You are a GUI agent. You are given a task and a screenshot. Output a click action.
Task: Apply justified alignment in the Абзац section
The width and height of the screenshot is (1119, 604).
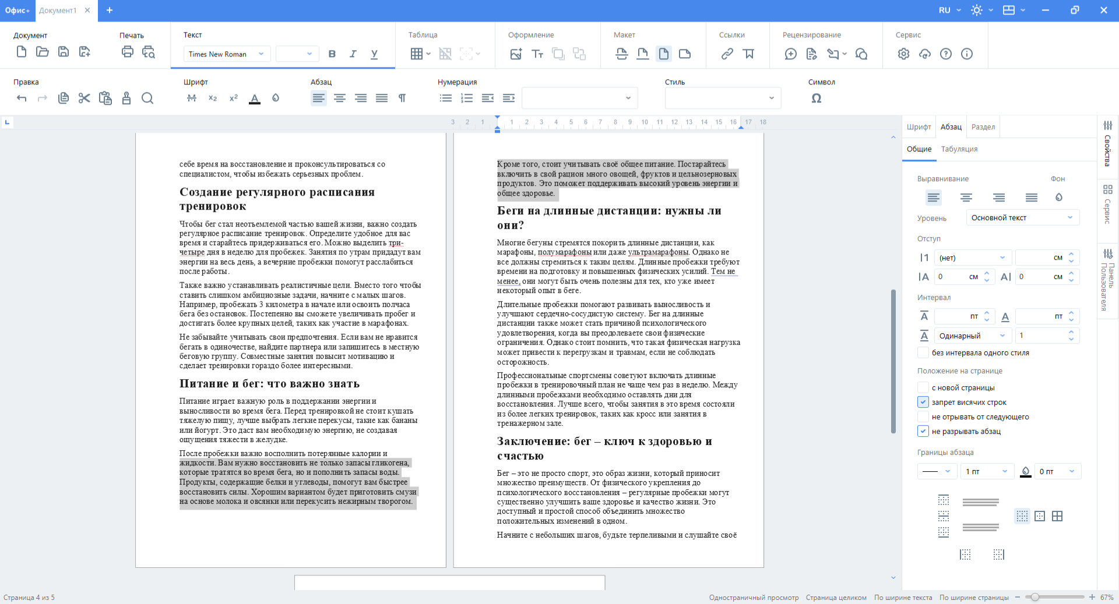point(382,98)
